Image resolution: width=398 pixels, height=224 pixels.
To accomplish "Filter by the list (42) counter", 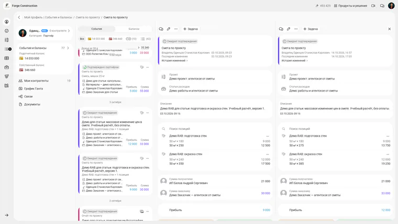I will tap(146, 39).
